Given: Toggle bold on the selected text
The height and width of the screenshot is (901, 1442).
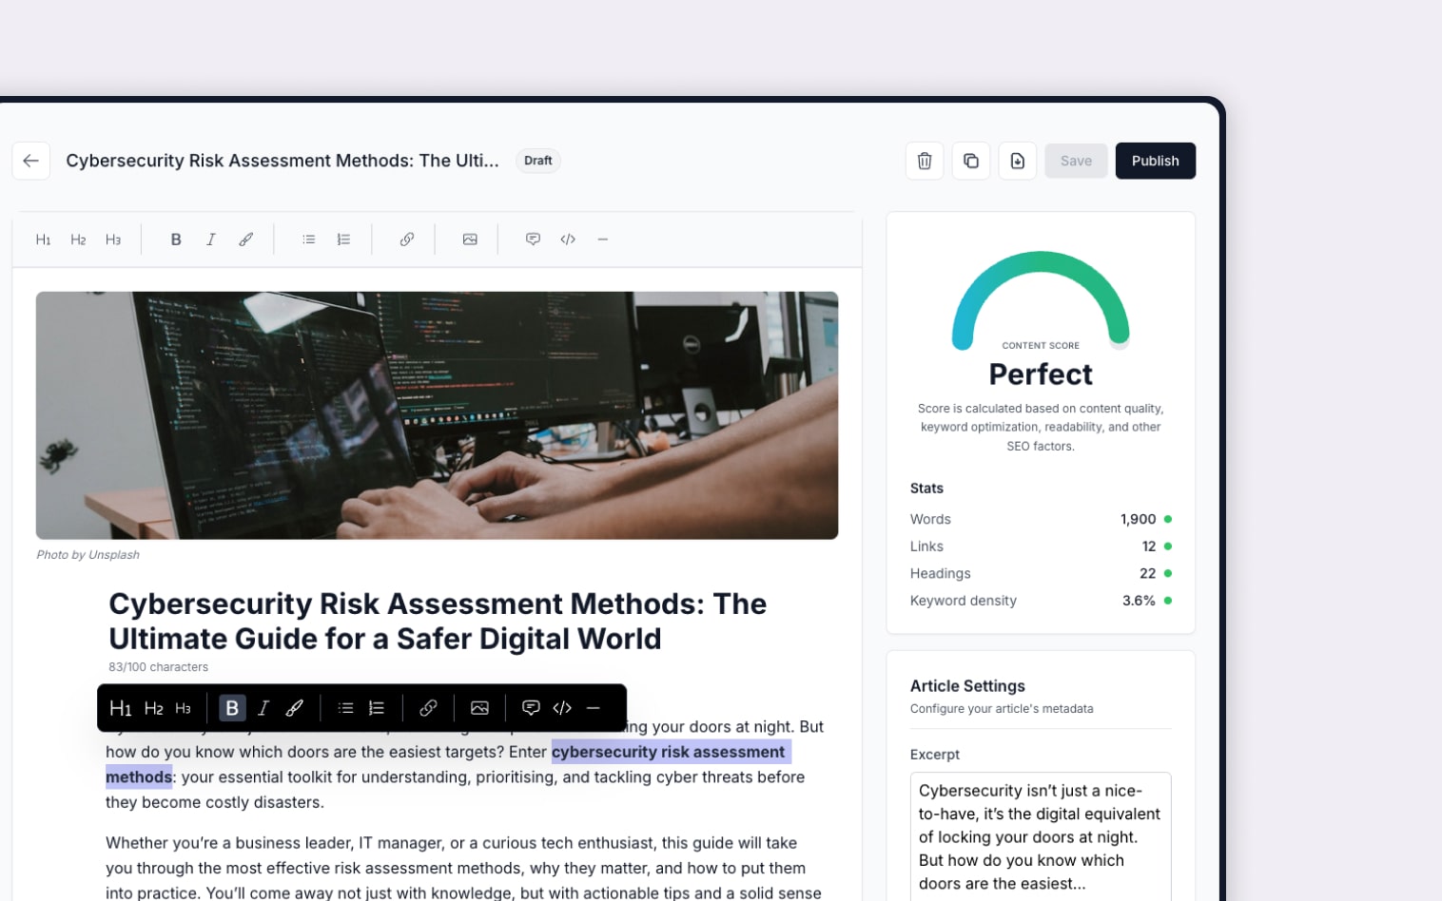Looking at the screenshot, I should (231, 708).
